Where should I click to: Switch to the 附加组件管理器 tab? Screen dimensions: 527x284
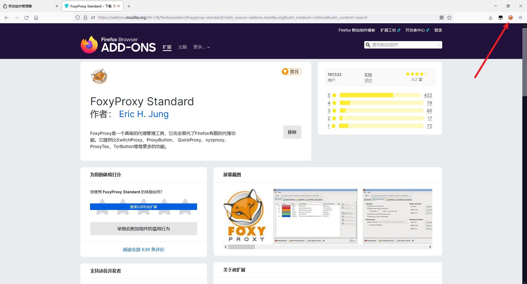tap(30, 6)
